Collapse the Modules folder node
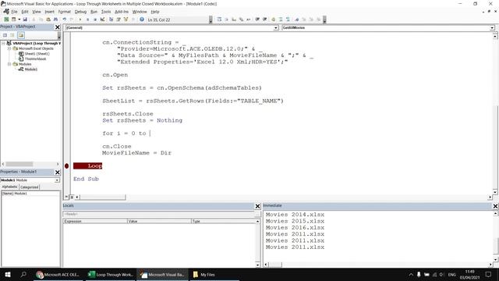Viewport: 499px width, 281px height. (9, 64)
